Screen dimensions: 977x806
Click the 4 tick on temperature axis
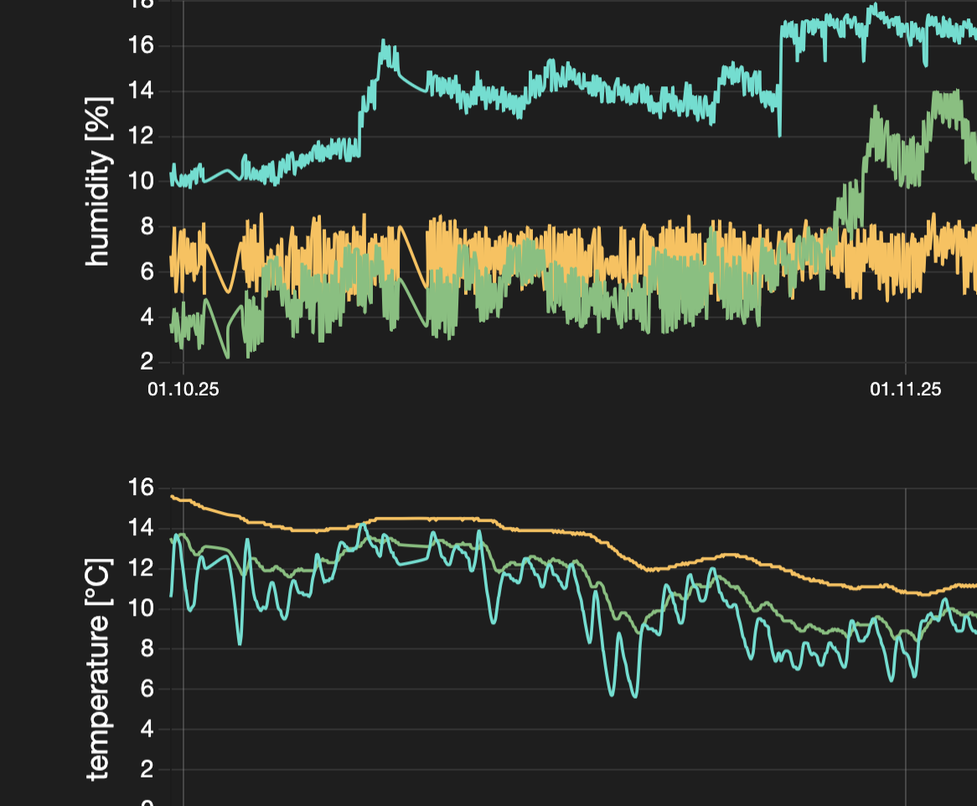[147, 729]
